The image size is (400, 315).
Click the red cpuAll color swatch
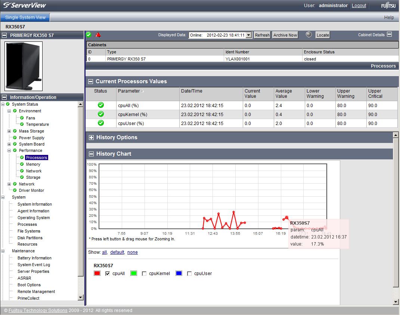[x=97, y=274]
